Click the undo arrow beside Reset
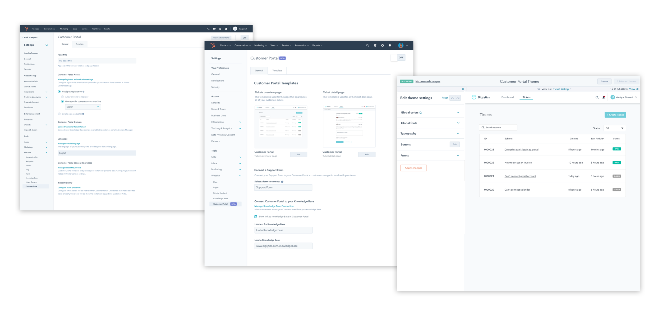This screenshot has height=310, width=658. click(x=452, y=98)
